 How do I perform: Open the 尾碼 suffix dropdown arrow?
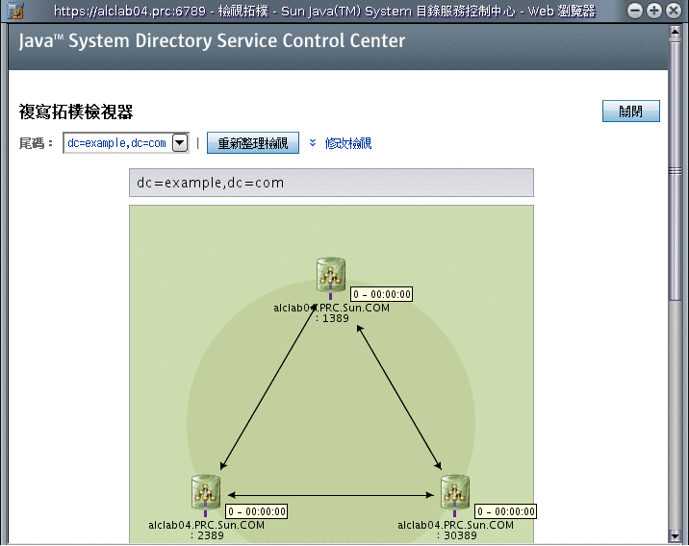point(180,143)
